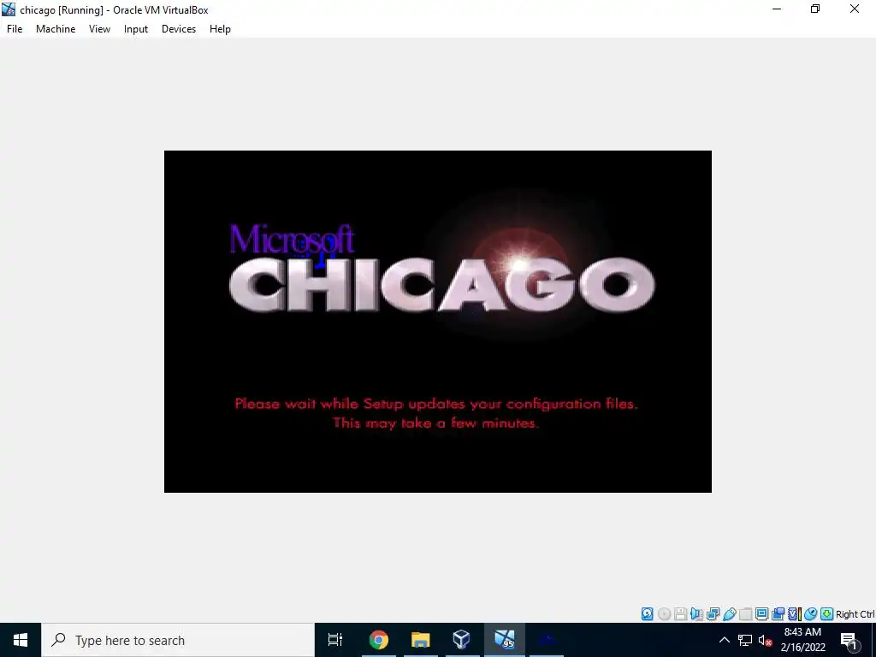Click the green keyboard capture arrow icon
Screen dimensions: 876x657
(x=827, y=614)
